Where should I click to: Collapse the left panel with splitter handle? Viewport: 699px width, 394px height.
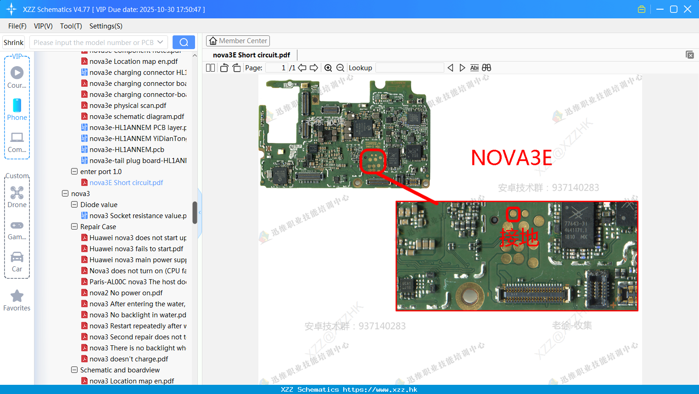point(200,212)
